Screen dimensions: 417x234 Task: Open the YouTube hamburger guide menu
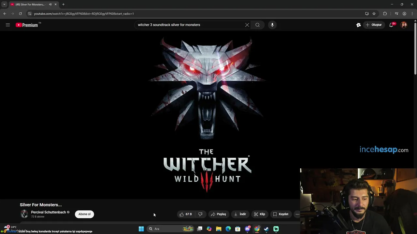point(8,25)
